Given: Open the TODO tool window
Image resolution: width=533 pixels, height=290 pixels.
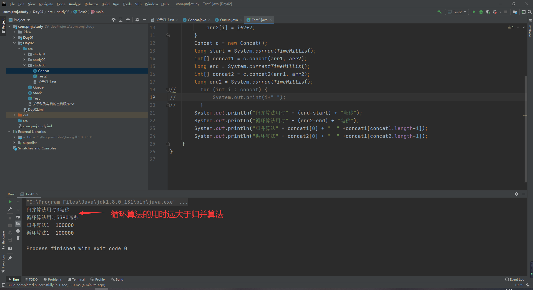Looking at the screenshot, I should (x=31, y=279).
